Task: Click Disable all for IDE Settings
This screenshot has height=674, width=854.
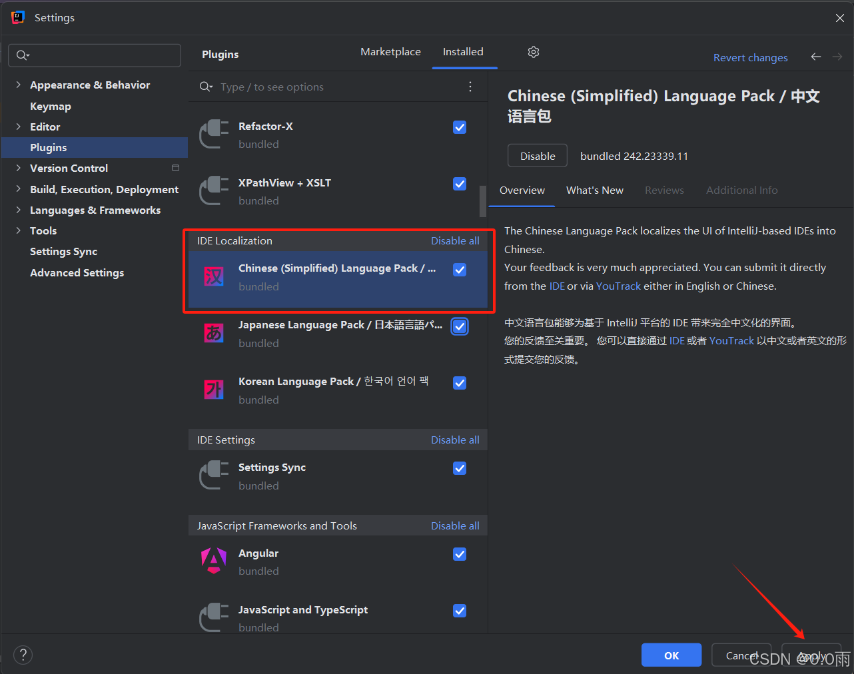Action: 455,440
